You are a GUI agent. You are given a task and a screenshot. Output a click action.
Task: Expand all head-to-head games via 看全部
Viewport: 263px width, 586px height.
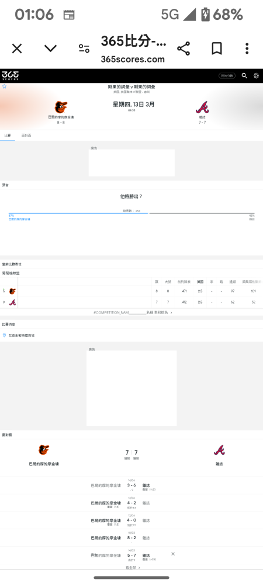(133, 567)
